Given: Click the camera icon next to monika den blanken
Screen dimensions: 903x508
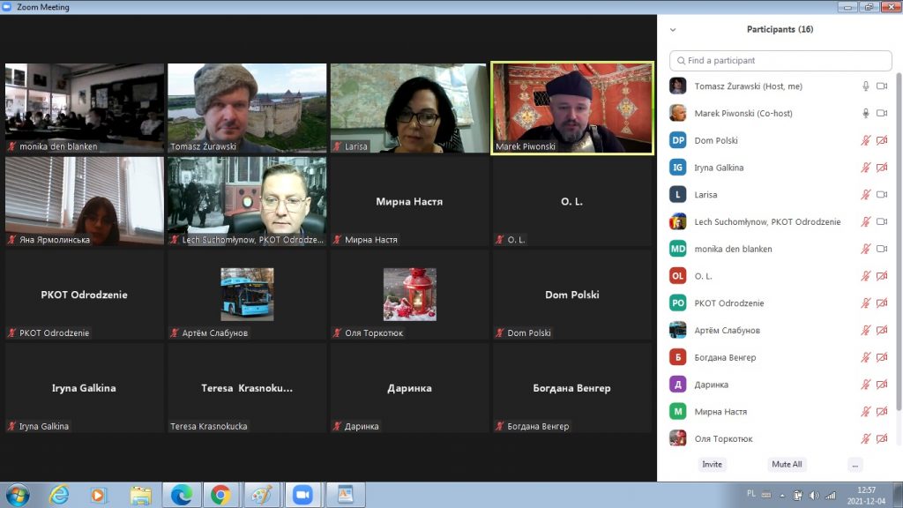Looking at the screenshot, I should click(x=882, y=249).
